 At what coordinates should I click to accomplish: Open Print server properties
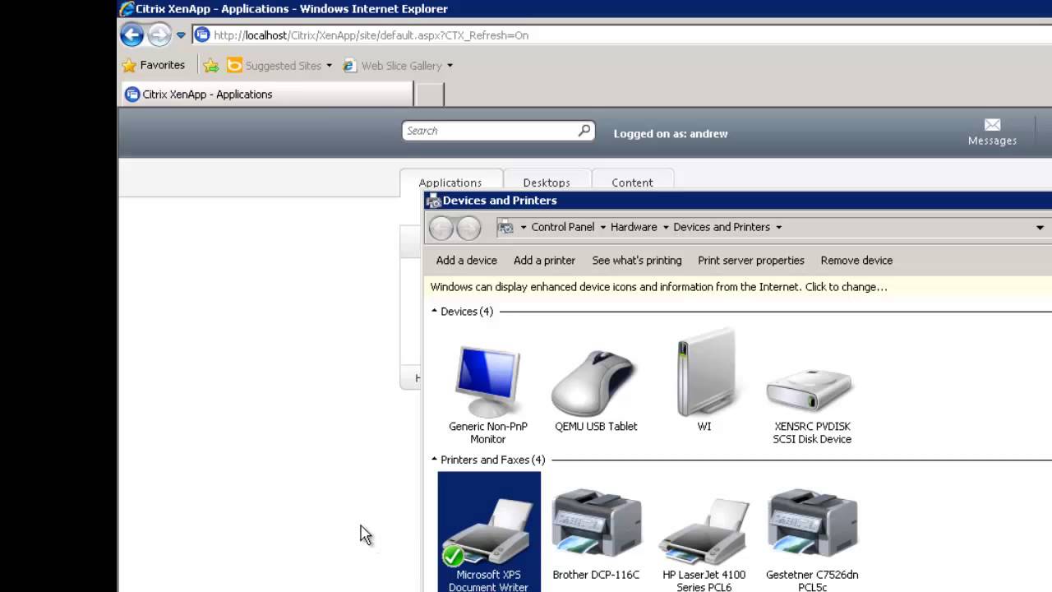pyautogui.click(x=751, y=261)
